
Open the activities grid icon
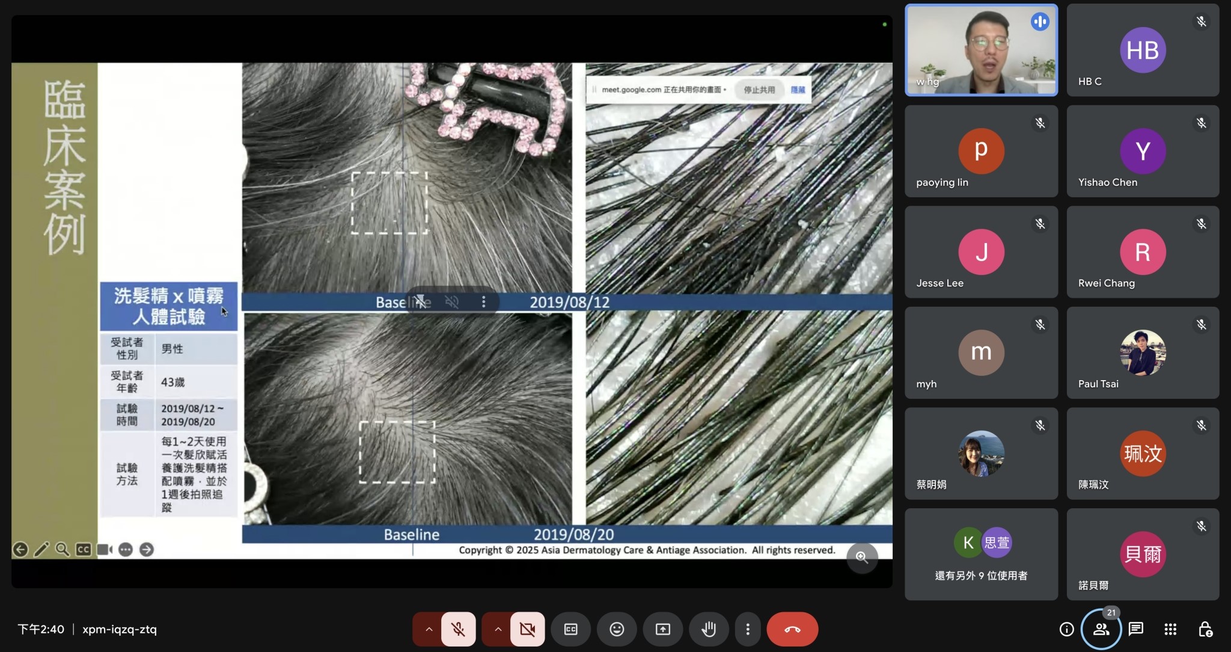1170,629
